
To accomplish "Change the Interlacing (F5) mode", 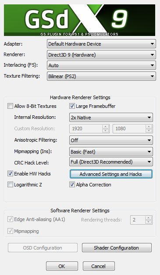I will click(101, 65).
